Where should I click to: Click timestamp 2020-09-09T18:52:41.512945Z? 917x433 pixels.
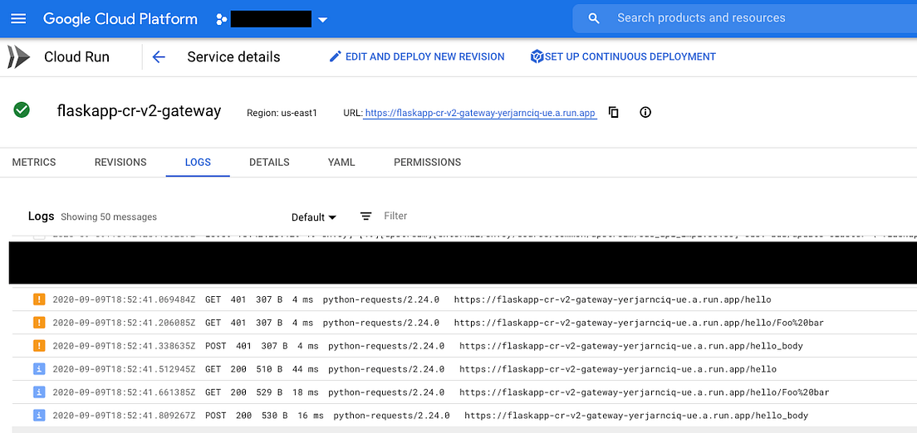[x=124, y=369]
